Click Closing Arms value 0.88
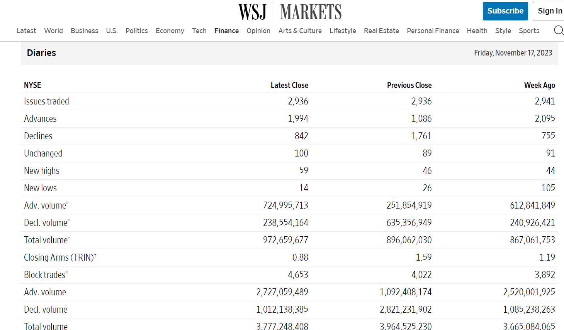The height and width of the screenshot is (330, 564). point(300,258)
